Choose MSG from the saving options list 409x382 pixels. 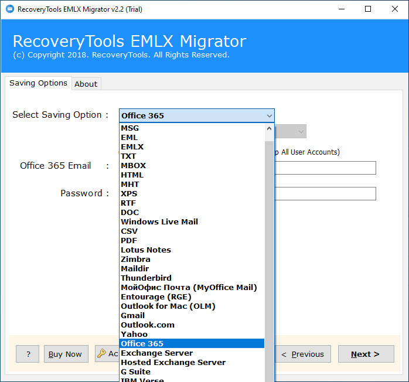coord(192,128)
